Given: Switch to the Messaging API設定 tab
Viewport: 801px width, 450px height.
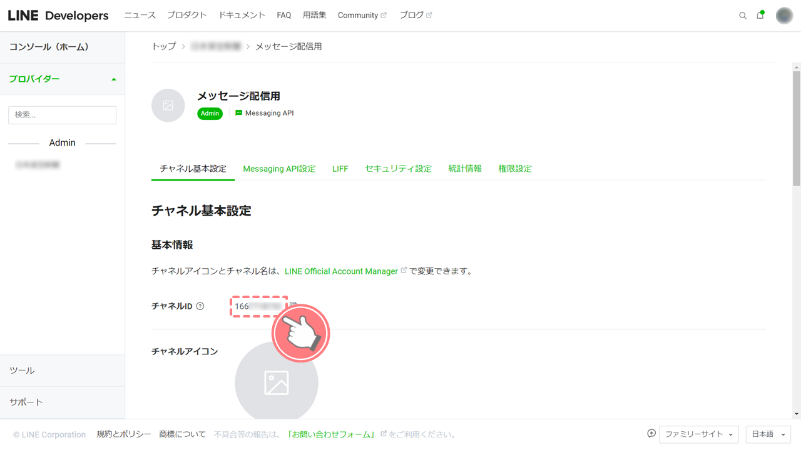Looking at the screenshot, I should (x=279, y=169).
